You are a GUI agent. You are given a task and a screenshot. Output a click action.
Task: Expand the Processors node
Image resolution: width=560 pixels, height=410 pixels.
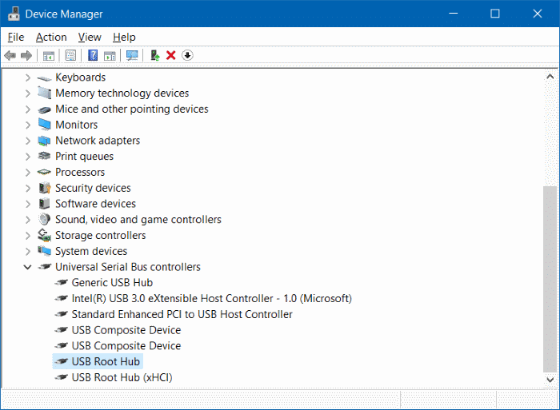tap(28, 172)
